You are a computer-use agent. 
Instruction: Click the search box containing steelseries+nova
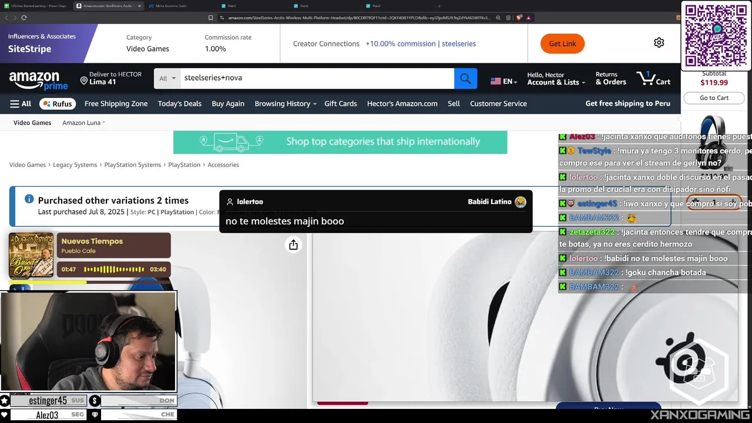tap(317, 78)
